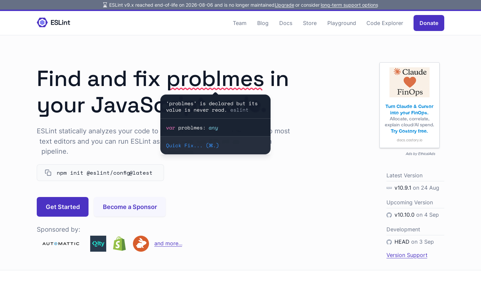Visit the Store nav link

pyautogui.click(x=310, y=23)
